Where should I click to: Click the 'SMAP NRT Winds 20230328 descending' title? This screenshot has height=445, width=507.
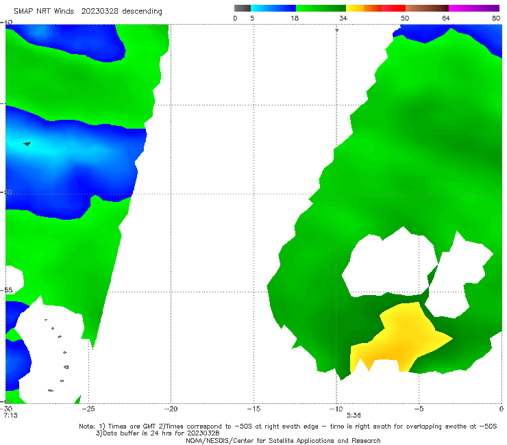point(88,12)
